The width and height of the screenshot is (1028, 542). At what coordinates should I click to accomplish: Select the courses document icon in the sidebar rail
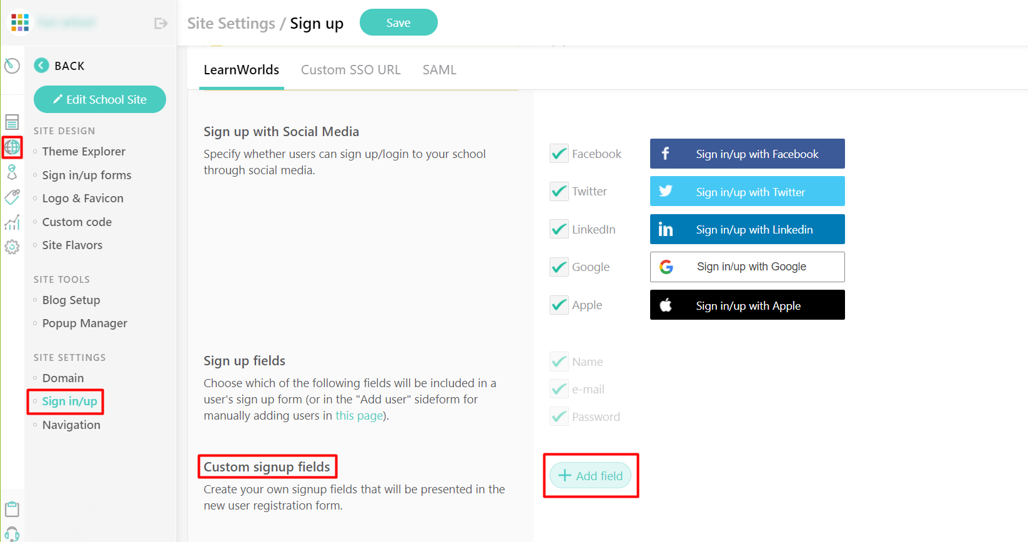click(12, 122)
